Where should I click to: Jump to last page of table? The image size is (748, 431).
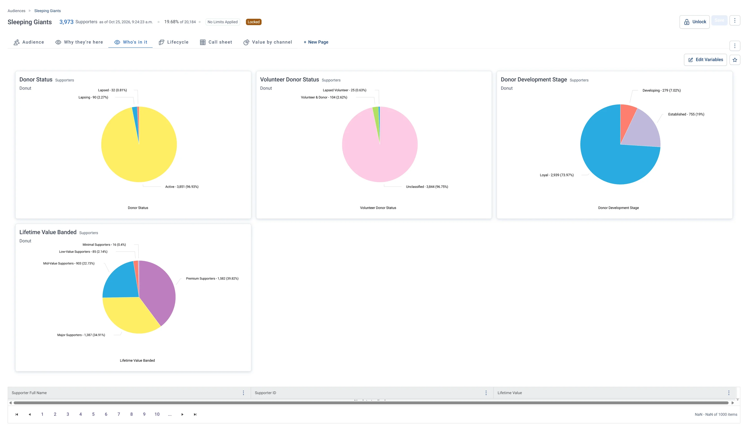[195, 414]
